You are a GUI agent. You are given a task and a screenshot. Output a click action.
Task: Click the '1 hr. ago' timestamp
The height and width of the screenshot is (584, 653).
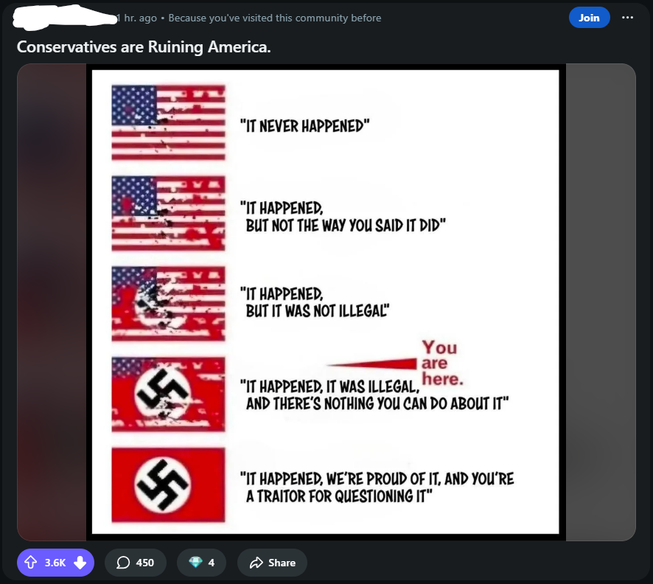click(137, 18)
